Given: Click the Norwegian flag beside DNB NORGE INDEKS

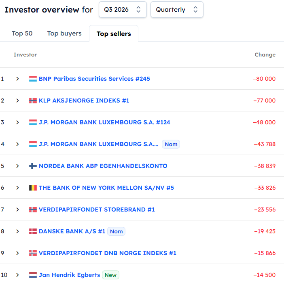Looking at the screenshot, I should pyautogui.click(x=33, y=253).
